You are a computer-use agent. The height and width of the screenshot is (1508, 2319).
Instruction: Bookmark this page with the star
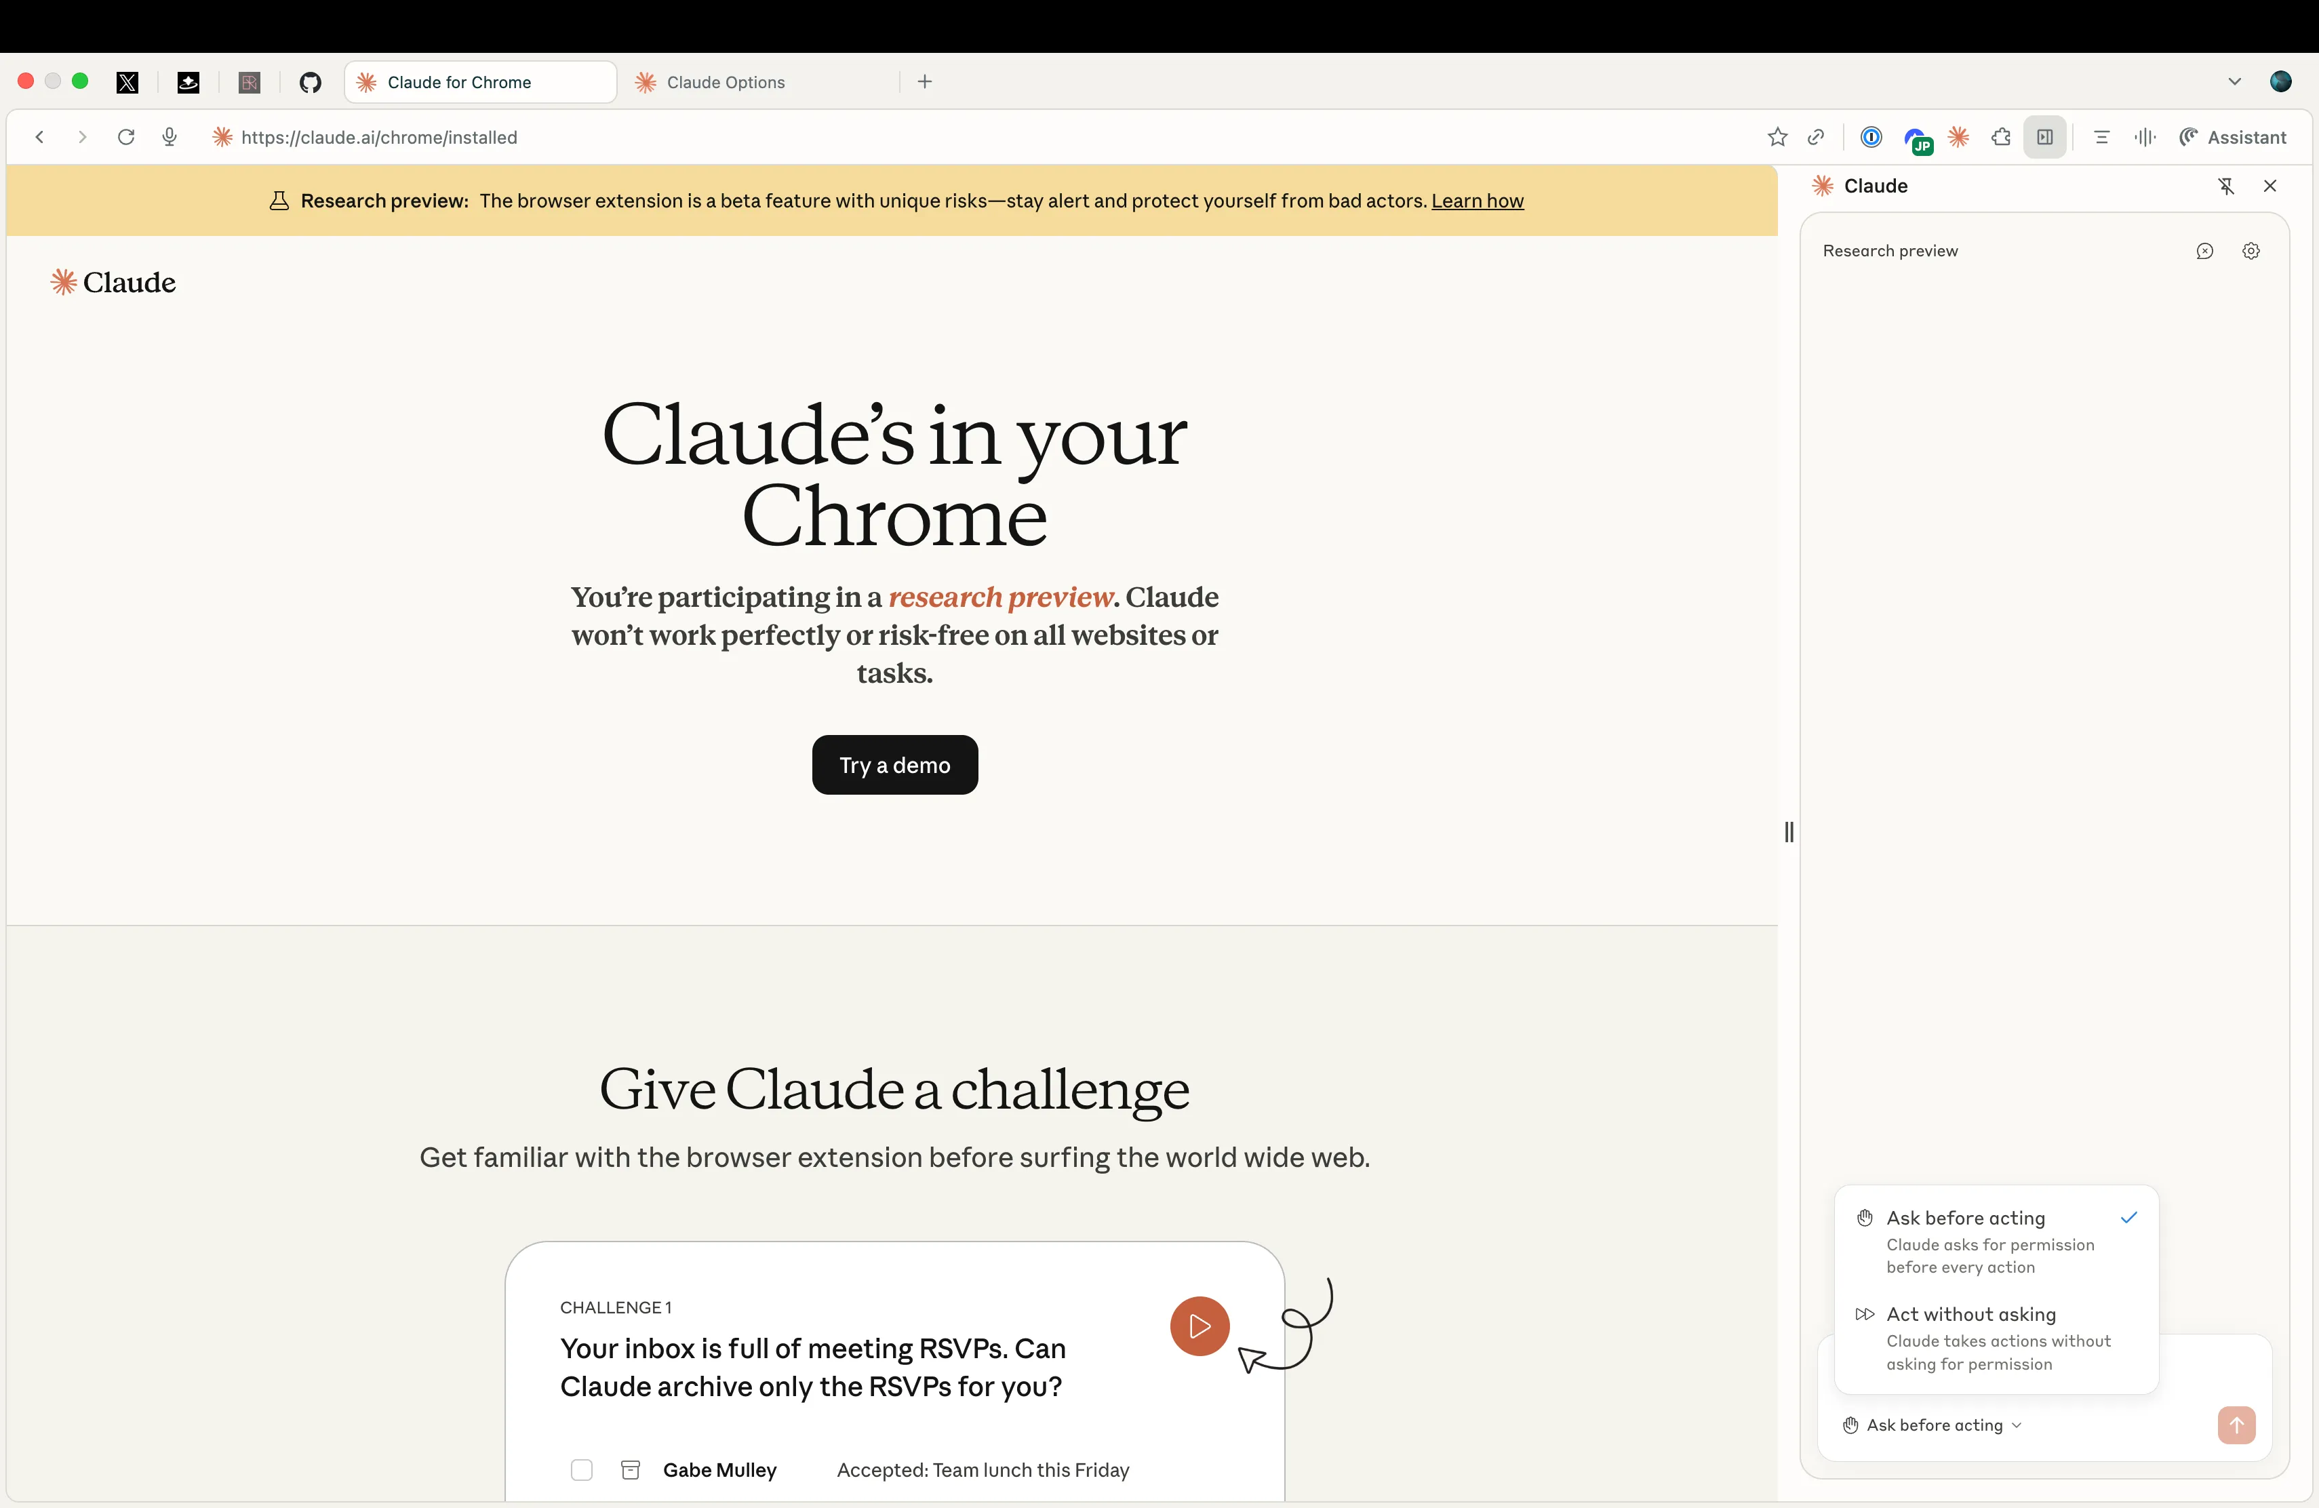coord(1777,138)
